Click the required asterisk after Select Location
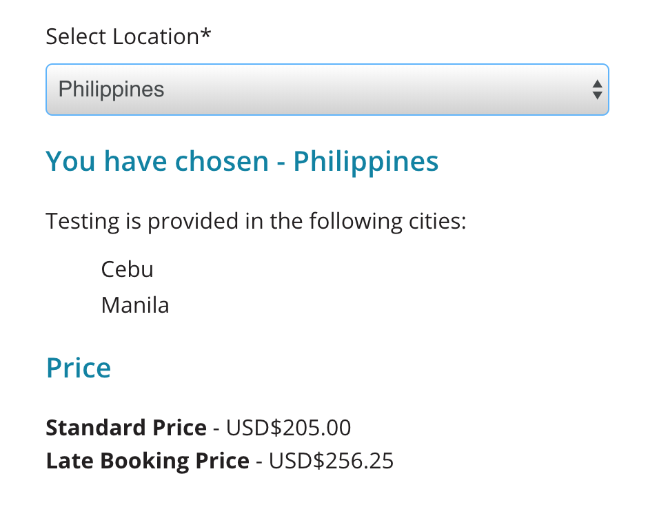The width and height of the screenshot is (648, 518). [206, 34]
